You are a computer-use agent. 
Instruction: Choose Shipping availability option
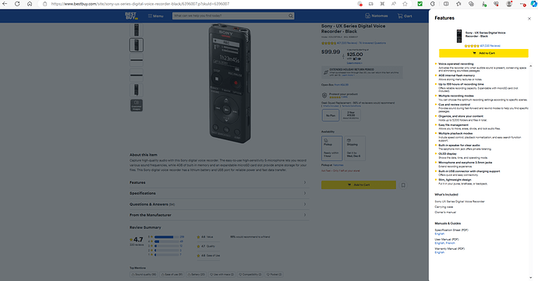355,148
